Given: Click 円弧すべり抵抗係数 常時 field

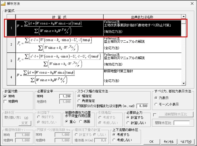Looking at the screenshot, I should coord(62,135).
